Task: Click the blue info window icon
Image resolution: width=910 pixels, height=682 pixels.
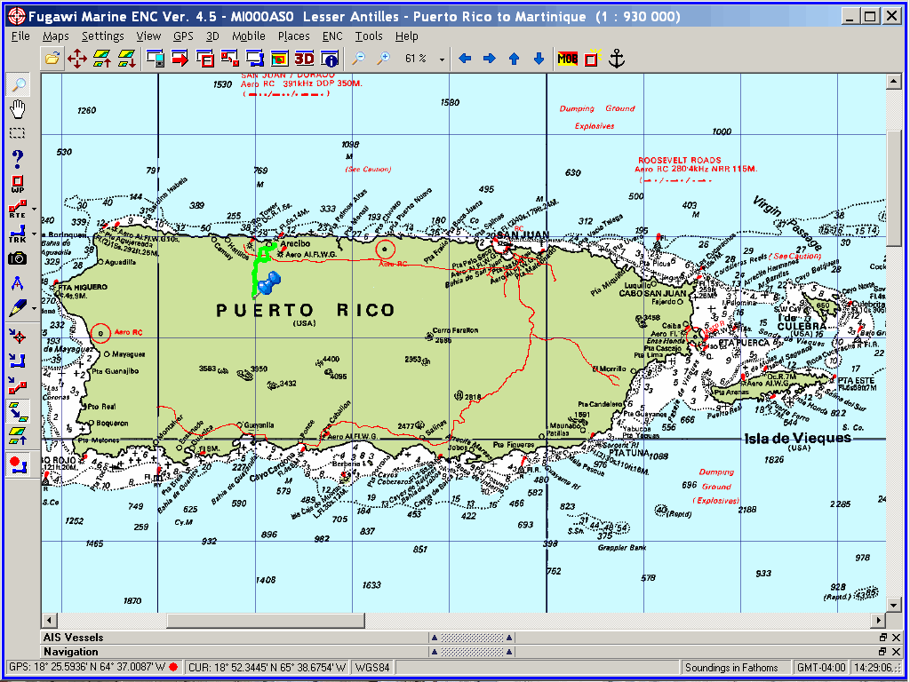Action: [331, 58]
